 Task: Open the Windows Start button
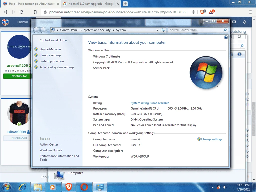(6, 187)
